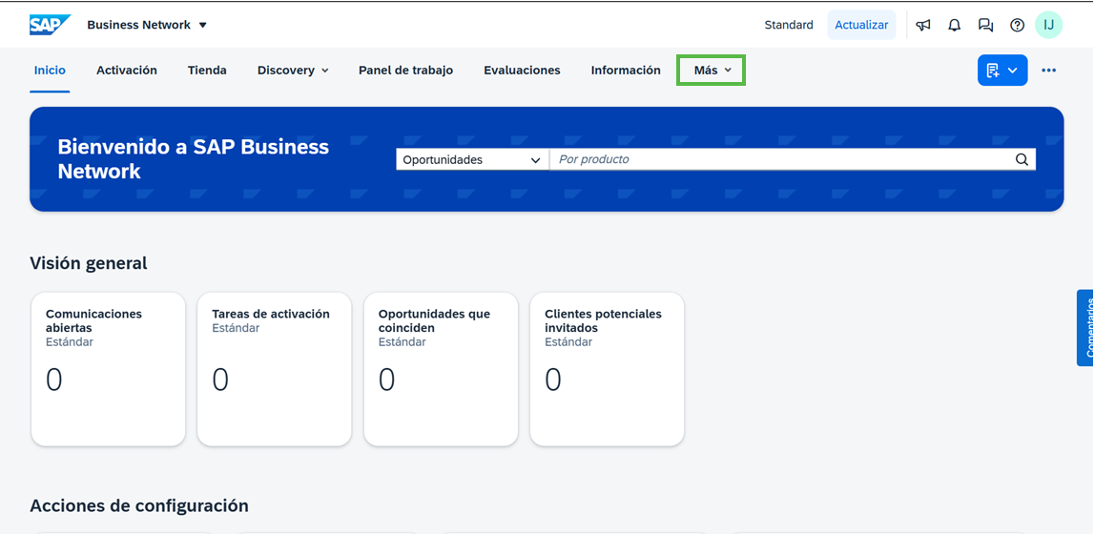Click the Actualizar button
The image size is (1095, 534).
(861, 25)
